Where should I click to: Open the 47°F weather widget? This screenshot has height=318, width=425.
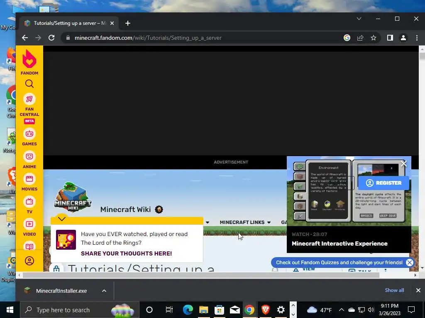click(x=319, y=310)
